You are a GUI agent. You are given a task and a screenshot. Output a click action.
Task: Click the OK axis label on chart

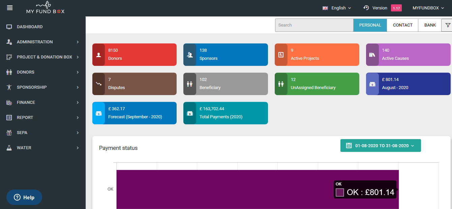[x=110, y=189]
